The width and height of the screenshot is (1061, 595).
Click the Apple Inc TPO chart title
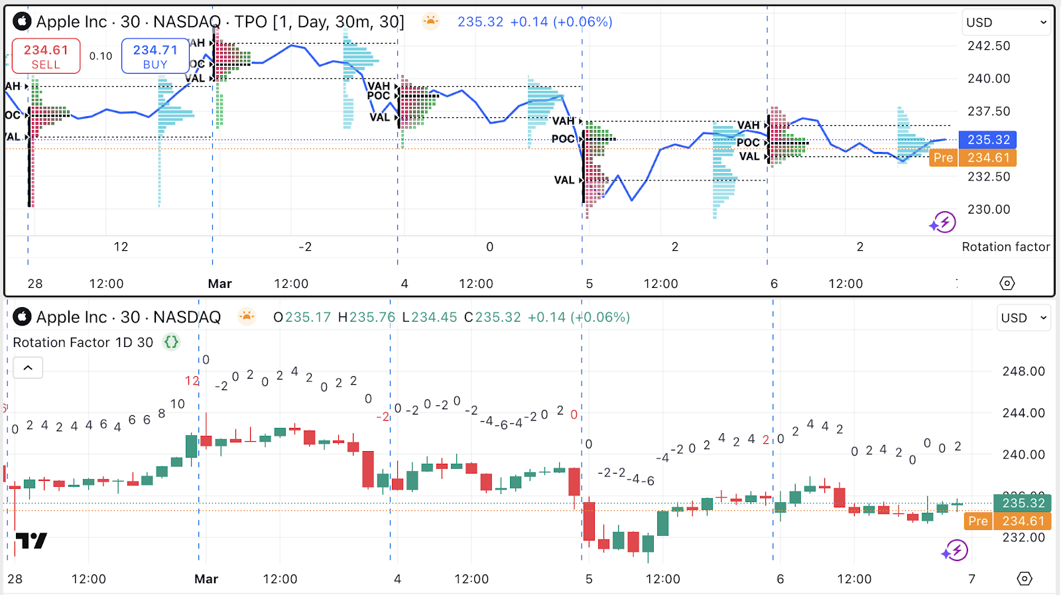tap(220, 22)
